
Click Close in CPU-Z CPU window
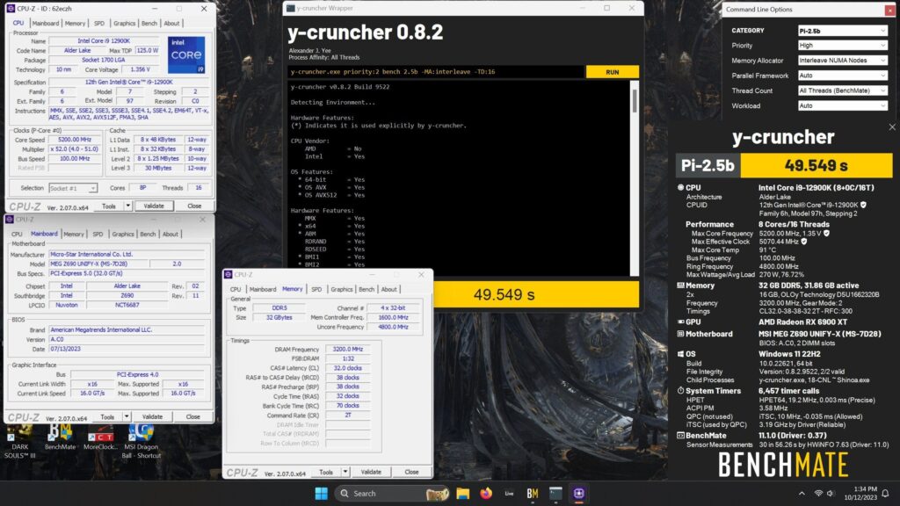[x=194, y=206]
